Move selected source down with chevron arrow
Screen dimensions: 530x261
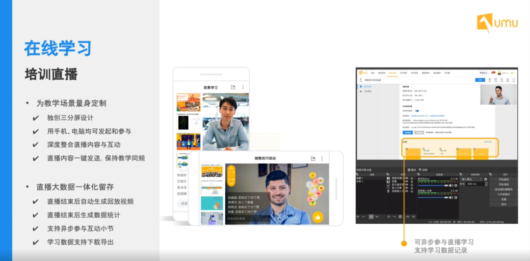pyautogui.click(x=413, y=216)
